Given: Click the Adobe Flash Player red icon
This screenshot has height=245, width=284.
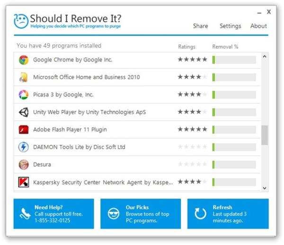Looking at the screenshot, I should coord(24,129).
